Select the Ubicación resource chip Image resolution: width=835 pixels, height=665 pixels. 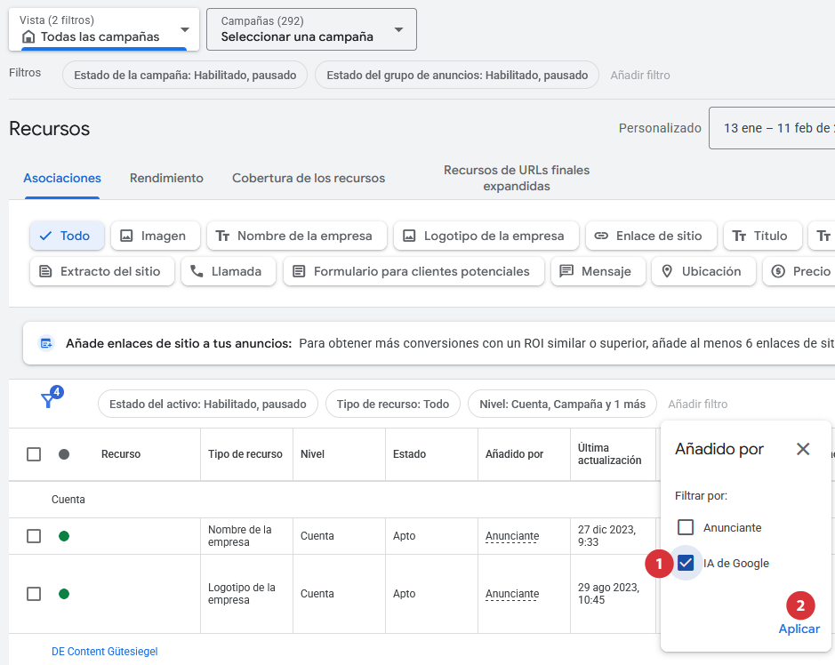(703, 271)
